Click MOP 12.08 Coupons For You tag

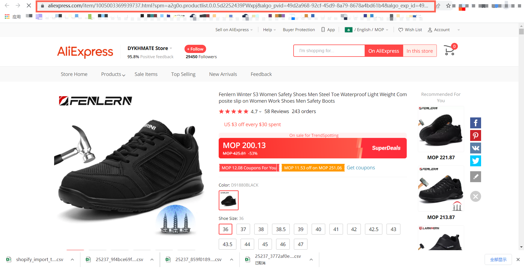tap(249, 168)
